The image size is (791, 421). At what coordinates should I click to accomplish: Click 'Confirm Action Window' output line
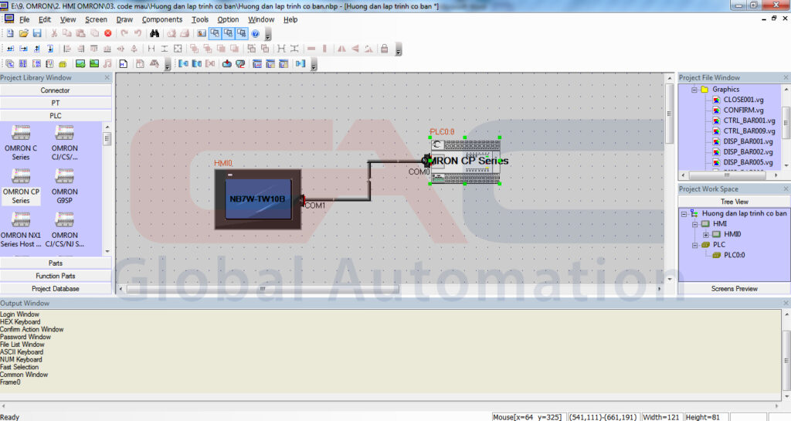point(32,329)
